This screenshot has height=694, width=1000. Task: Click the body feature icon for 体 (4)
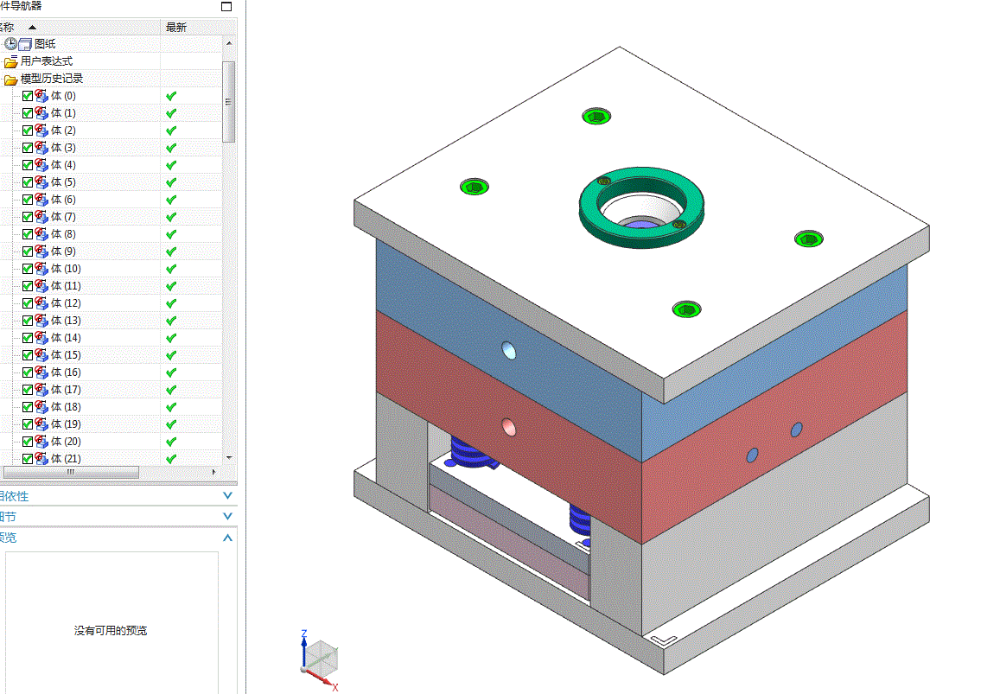tap(41, 164)
